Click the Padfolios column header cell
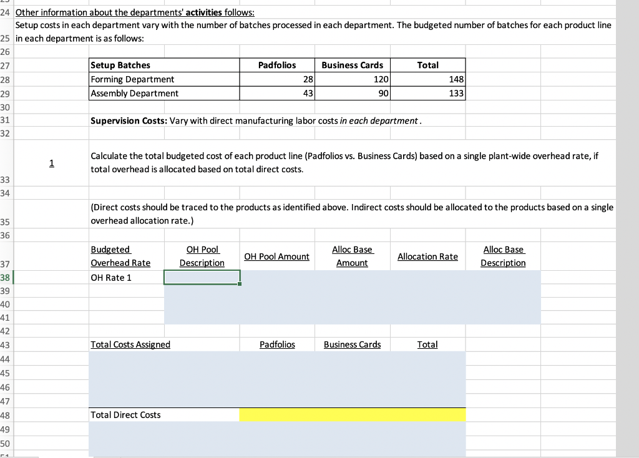Viewport: 639px width, 458px height. pyautogui.click(x=276, y=65)
